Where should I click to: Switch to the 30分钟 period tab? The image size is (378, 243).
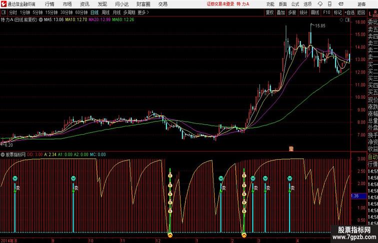pos(66,12)
